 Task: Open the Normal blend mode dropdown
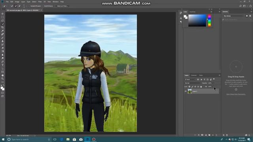coord(193,83)
